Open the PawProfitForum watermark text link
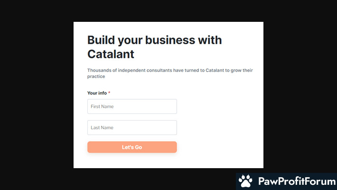Viewport: 337px width, 190px height. 297,181
